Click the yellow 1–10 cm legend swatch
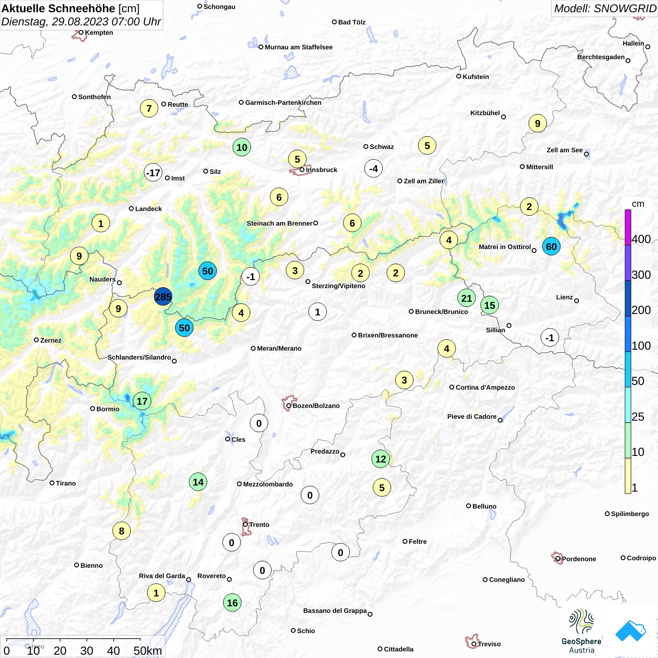Viewport: 658px width, 658px height. tap(628, 476)
